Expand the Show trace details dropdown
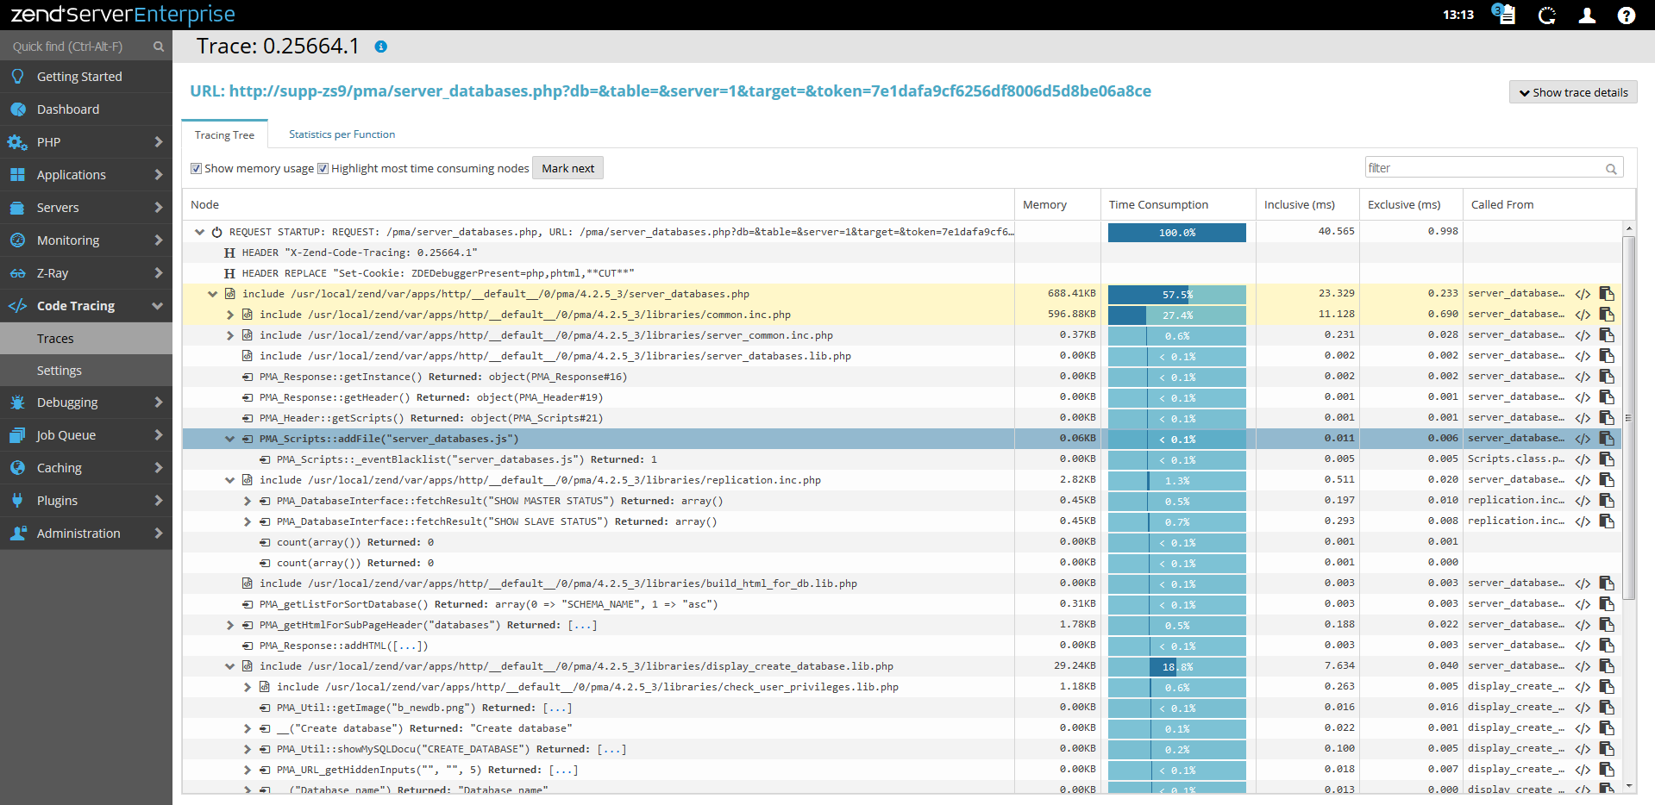The width and height of the screenshot is (1655, 805). coord(1573,92)
